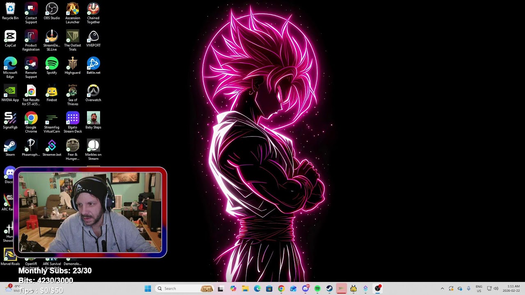Click the taskbar Search box
Image resolution: width=525 pixels, height=295 pixels.
(185, 288)
